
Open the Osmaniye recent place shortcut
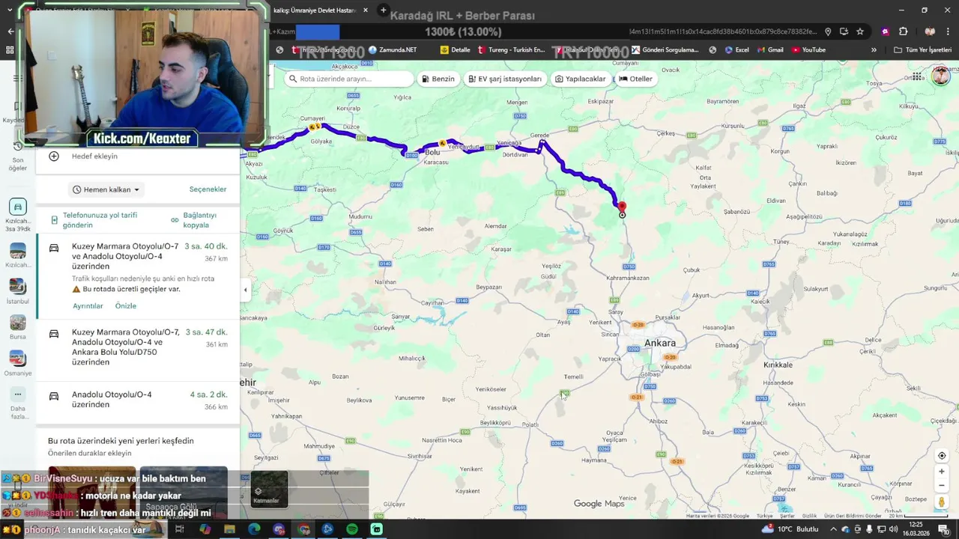point(18,359)
